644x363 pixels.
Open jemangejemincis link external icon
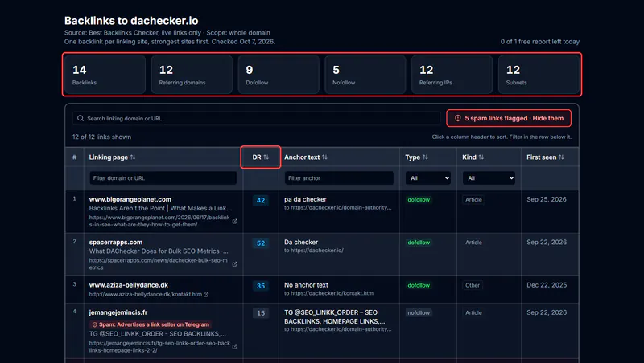pos(234,347)
